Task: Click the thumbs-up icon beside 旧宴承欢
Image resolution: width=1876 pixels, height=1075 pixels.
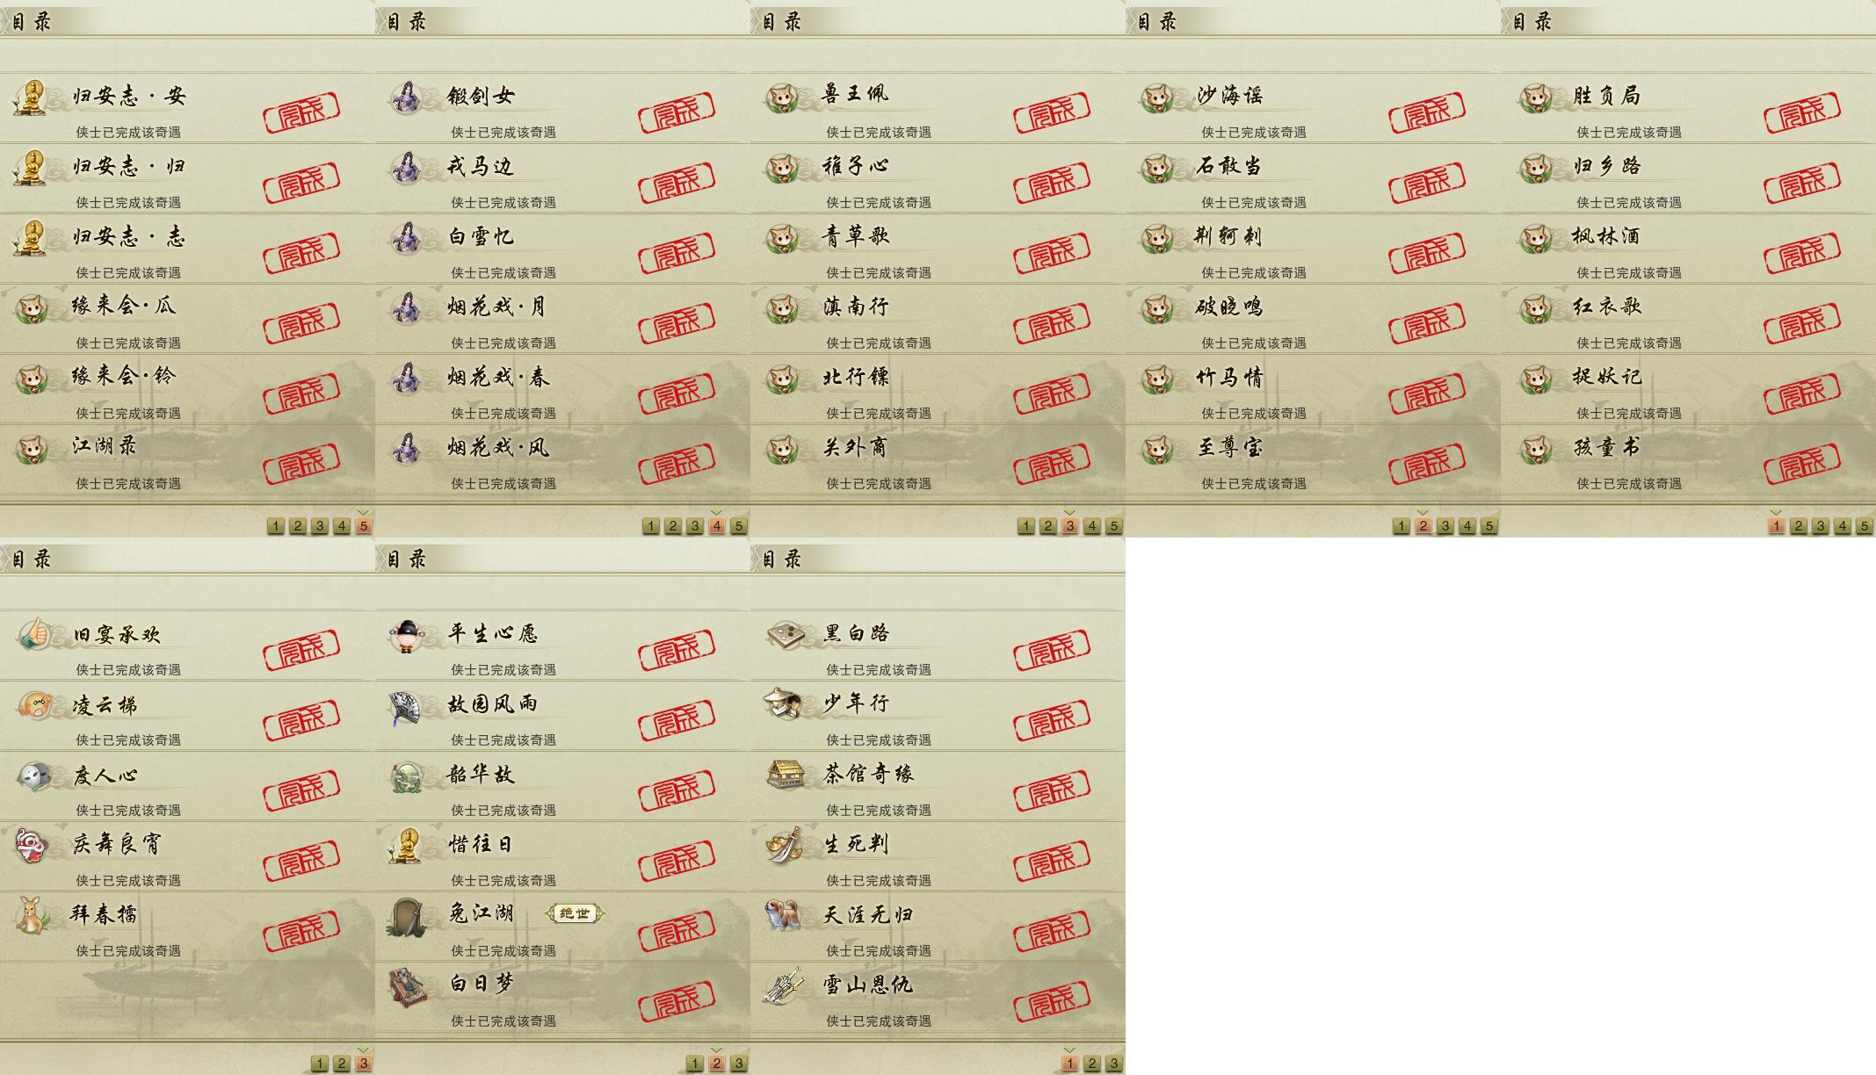Action: coord(34,634)
